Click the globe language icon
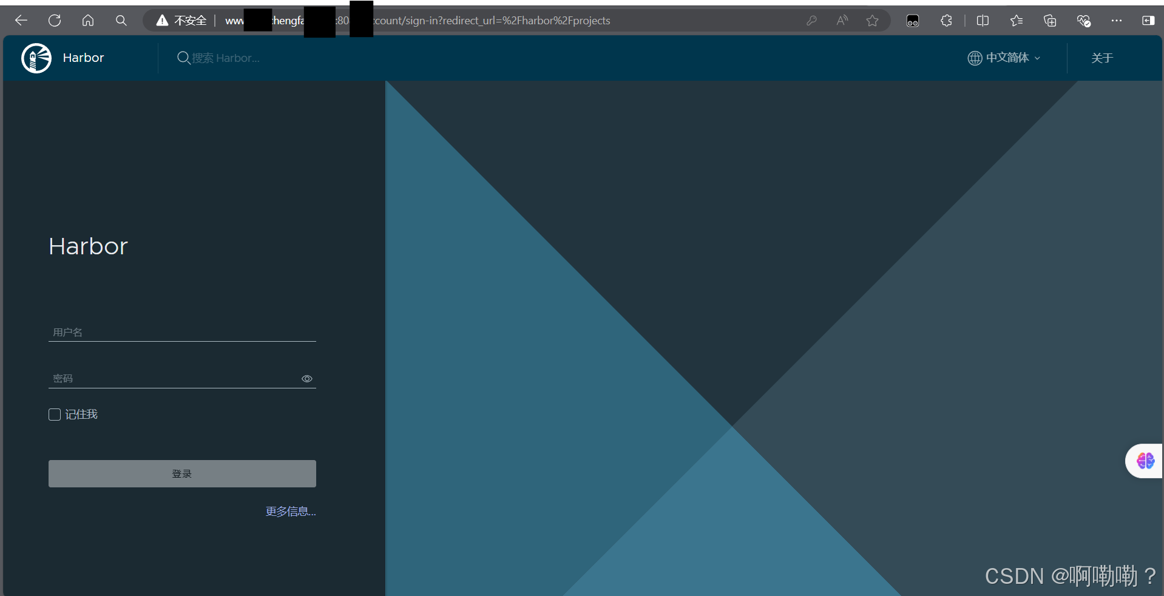Viewport: 1164px width, 596px height. pyautogui.click(x=975, y=58)
